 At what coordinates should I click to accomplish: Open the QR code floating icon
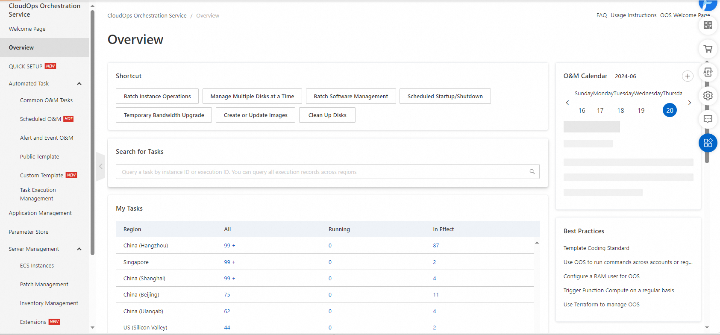pyautogui.click(x=708, y=25)
